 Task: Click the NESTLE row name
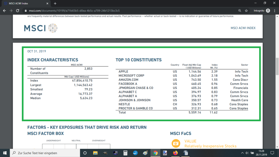[124, 104]
